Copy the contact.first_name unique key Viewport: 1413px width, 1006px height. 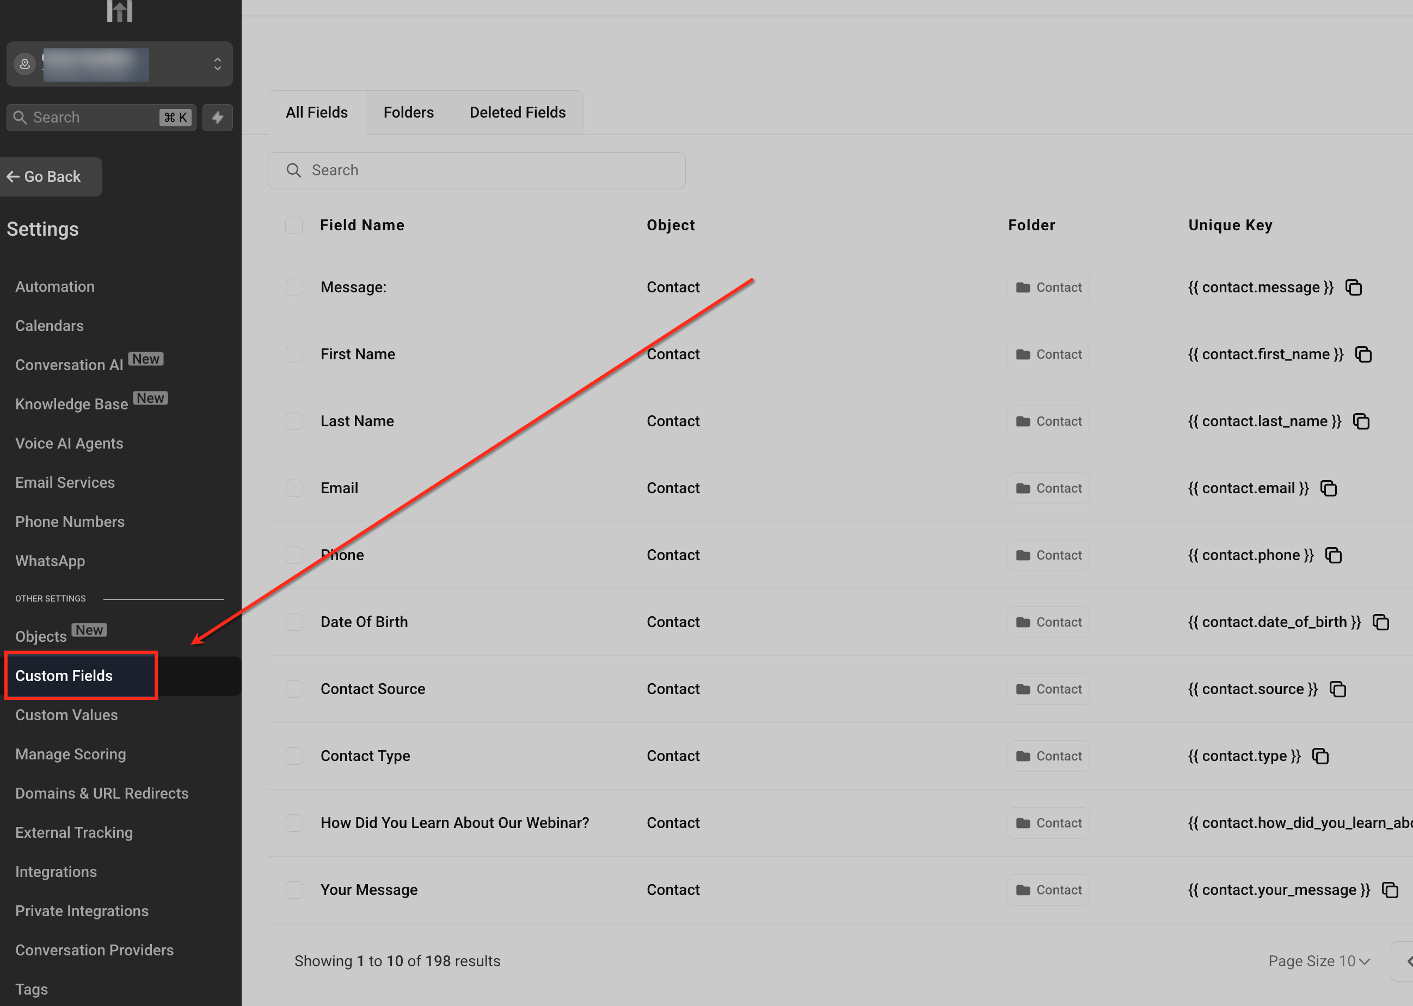point(1363,354)
